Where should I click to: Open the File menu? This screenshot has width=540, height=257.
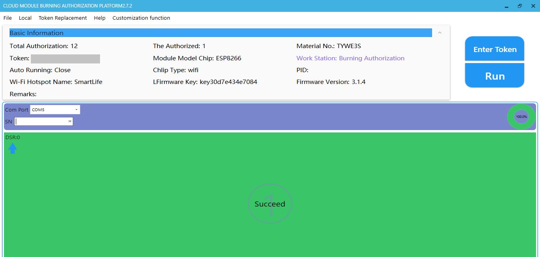click(x=8, y=18)
